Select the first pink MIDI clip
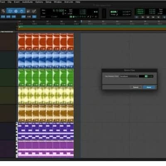 pos(22,149)
